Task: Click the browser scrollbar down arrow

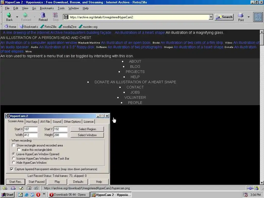Action: 262,183
